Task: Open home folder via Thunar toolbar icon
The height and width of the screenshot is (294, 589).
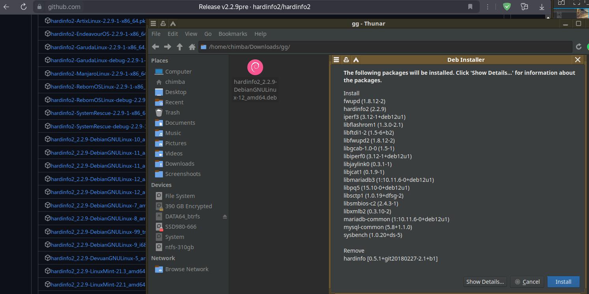Action: coord(192,47)
